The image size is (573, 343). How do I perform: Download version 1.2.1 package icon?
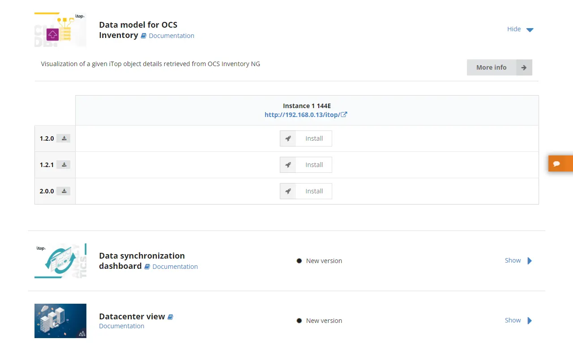64,165
